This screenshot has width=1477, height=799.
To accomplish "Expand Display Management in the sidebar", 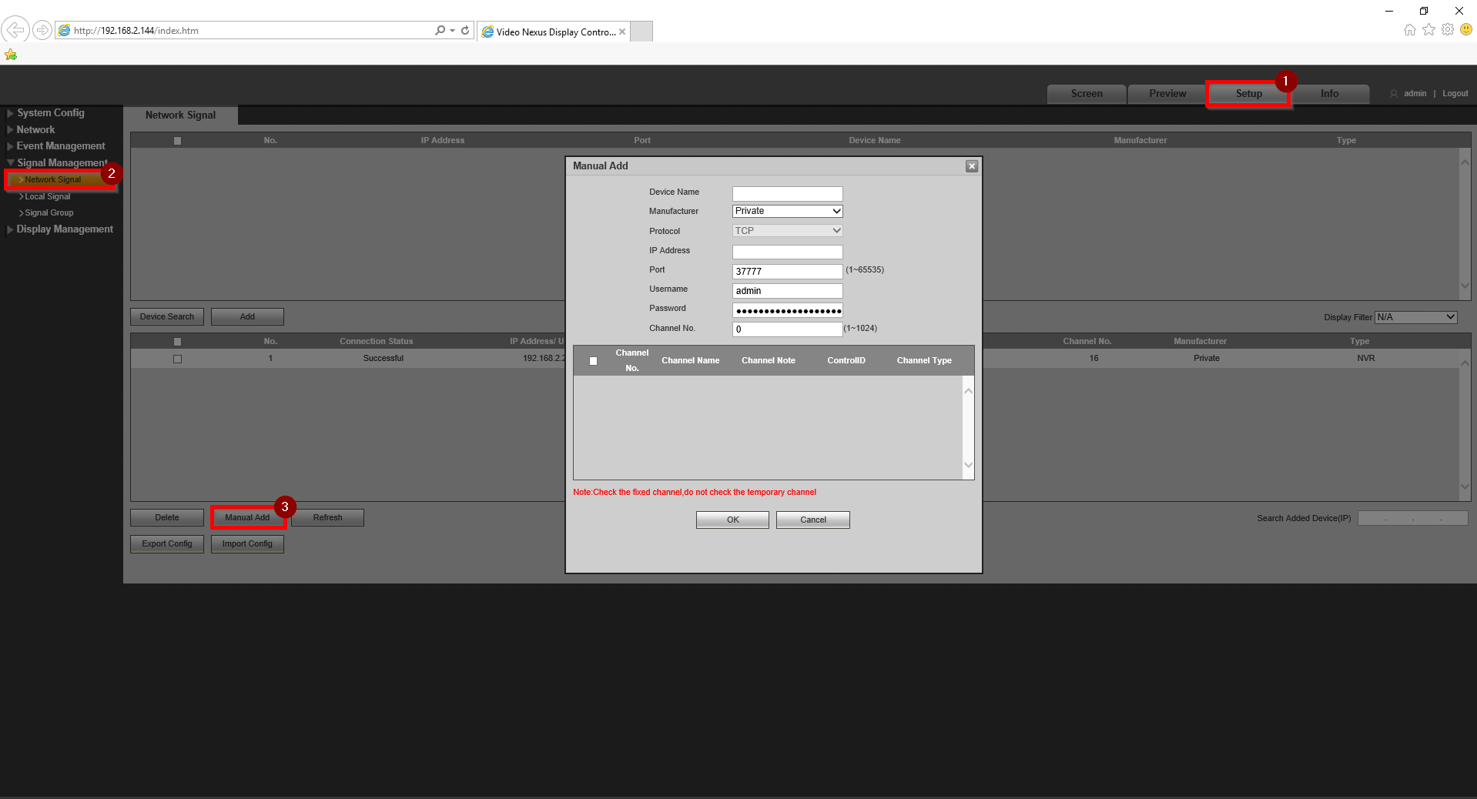I will (x=65, y=229).
